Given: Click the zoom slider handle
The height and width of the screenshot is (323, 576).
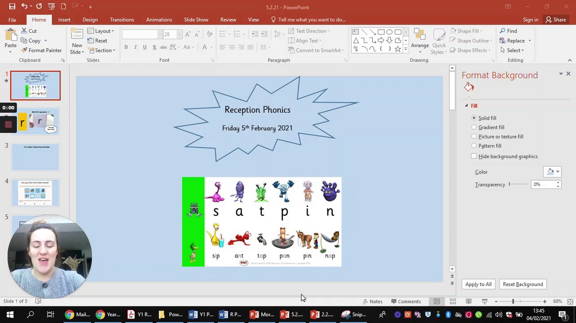Looking at the screenshot, I should tap(513, 301).
